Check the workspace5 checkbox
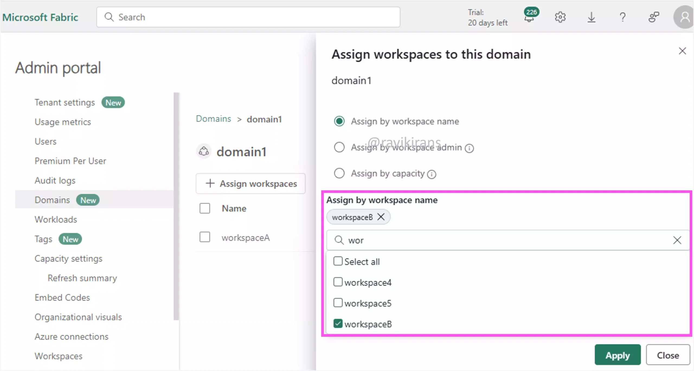This screenshot has height=371, width=694. [338, 302]
